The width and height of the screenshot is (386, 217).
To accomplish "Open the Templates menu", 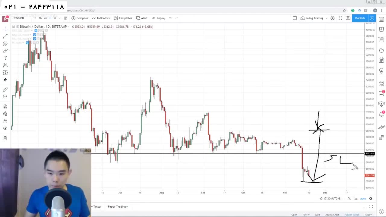I will 123,18.
